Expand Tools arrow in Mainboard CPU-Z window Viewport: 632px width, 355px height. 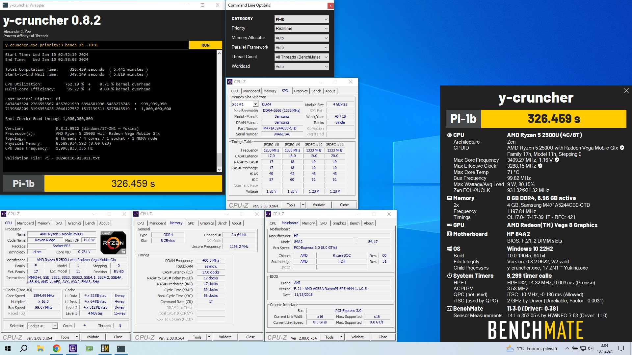[x=341, y=337]
